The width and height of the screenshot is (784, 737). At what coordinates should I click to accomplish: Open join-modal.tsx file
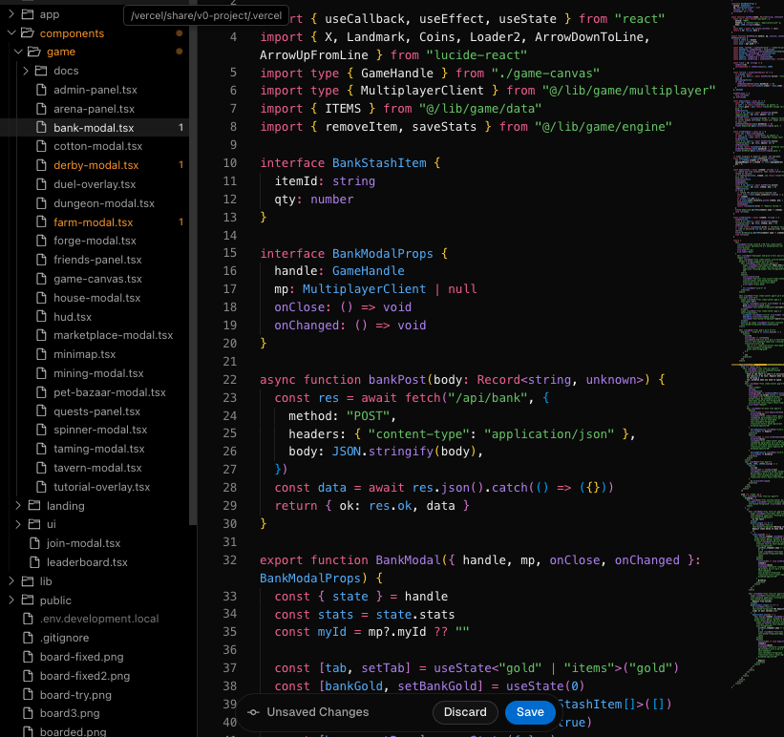tap(83, 543)
